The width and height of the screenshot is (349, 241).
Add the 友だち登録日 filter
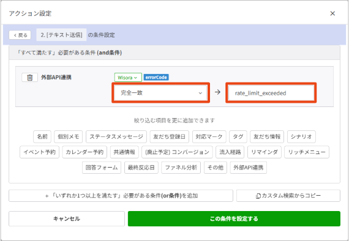point(170,136)
